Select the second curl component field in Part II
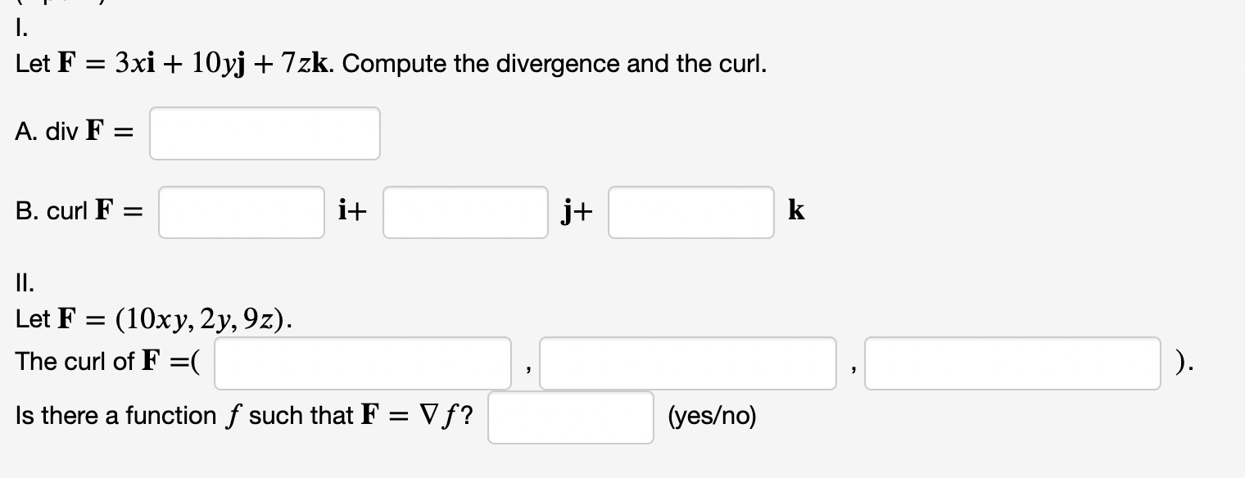1245x478 pixels. (689, 363)
